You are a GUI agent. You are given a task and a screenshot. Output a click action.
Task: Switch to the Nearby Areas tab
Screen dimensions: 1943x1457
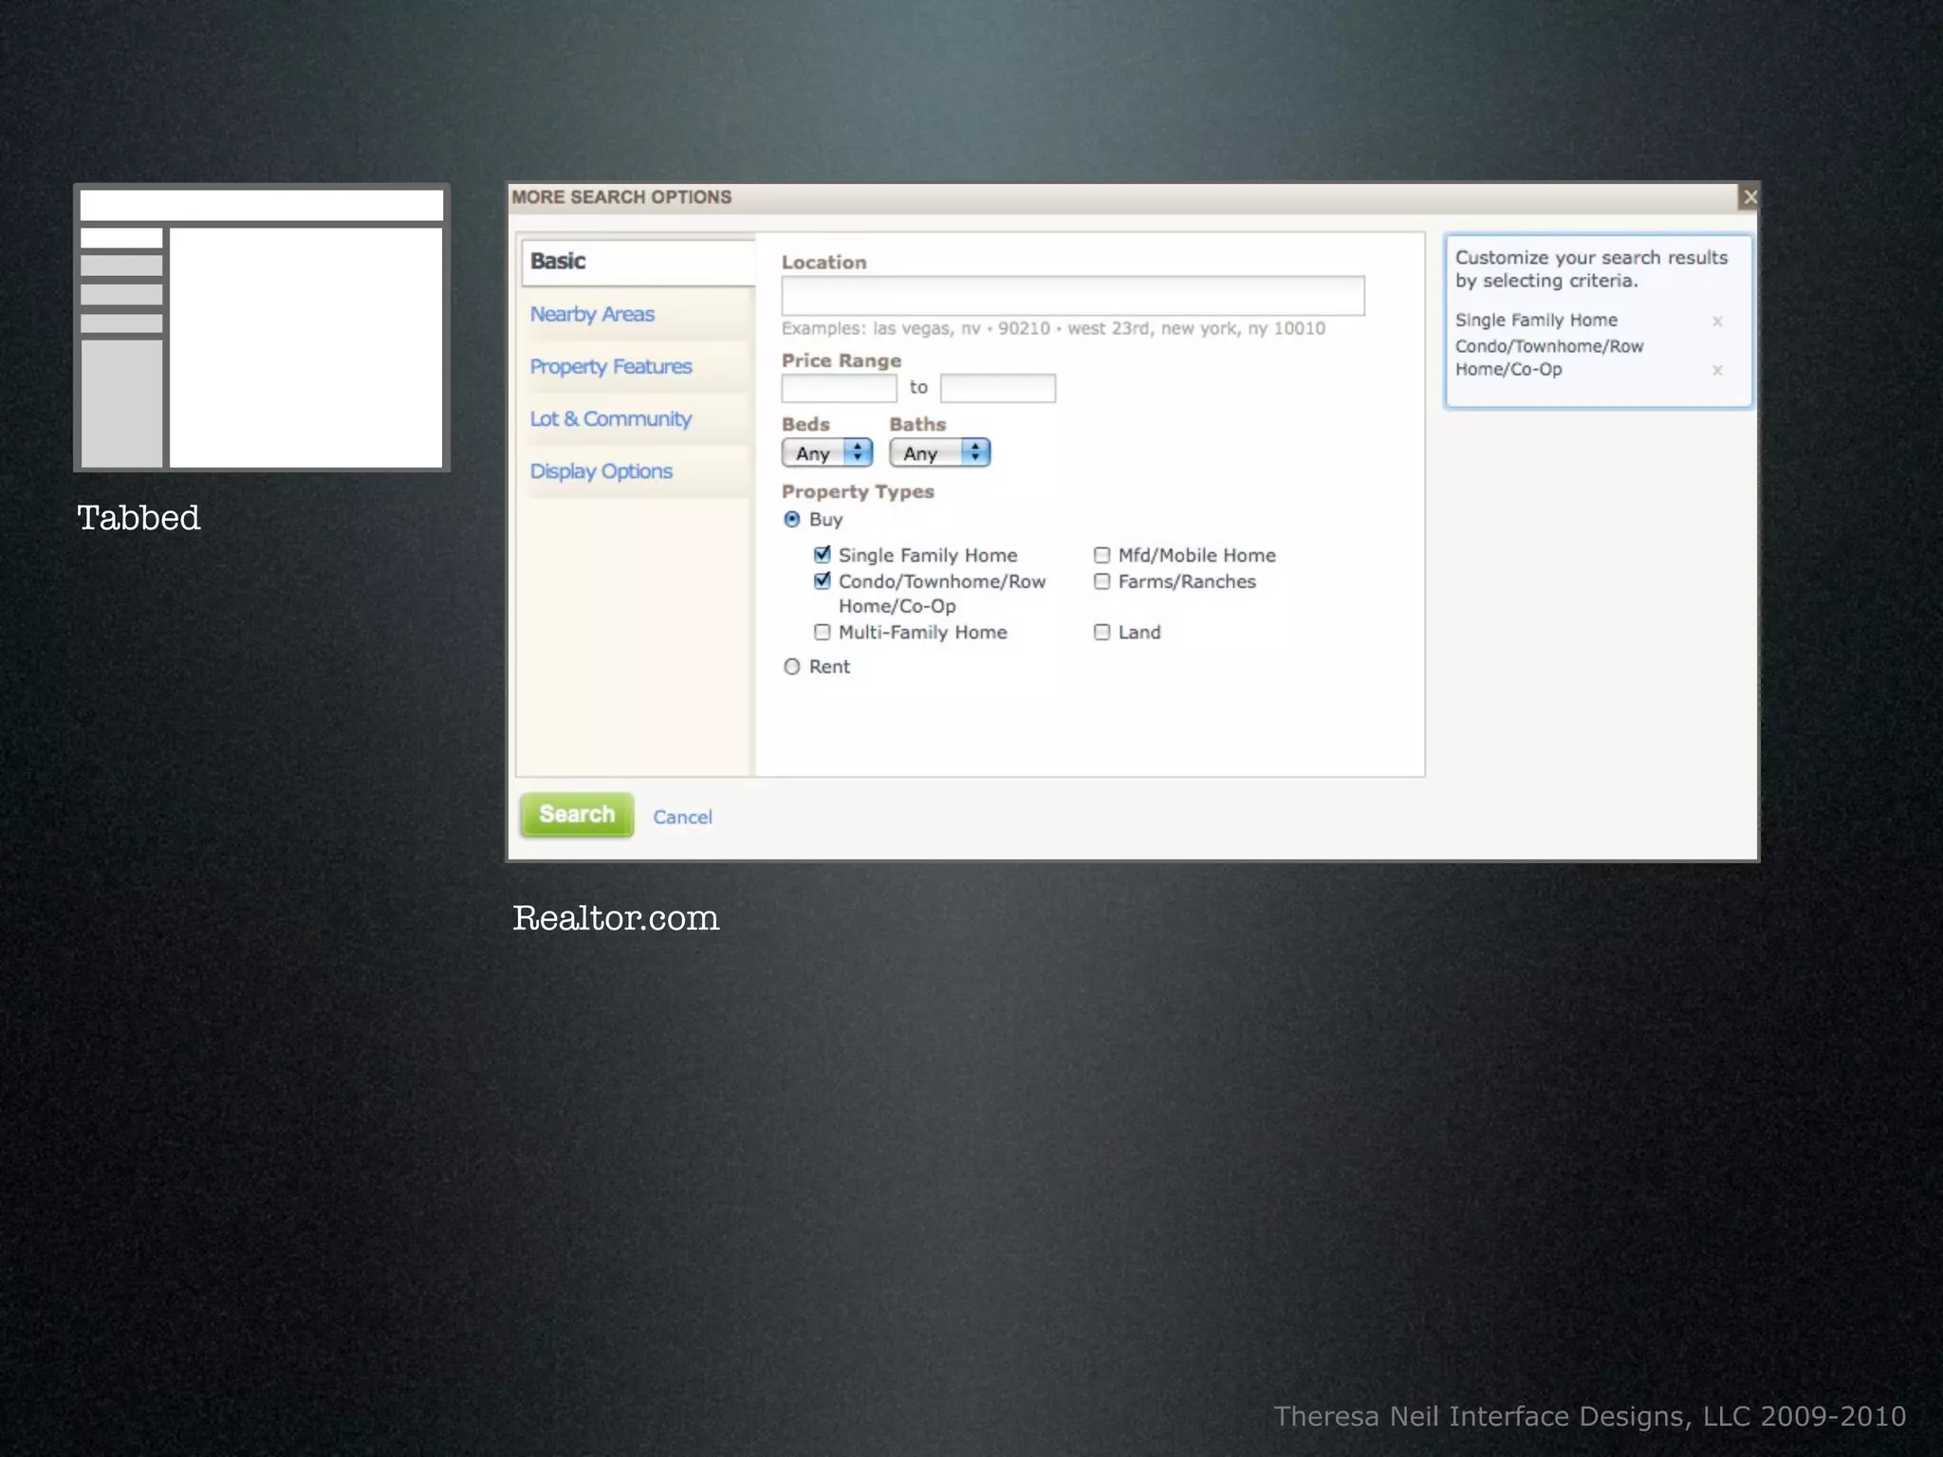pos(592,315)
